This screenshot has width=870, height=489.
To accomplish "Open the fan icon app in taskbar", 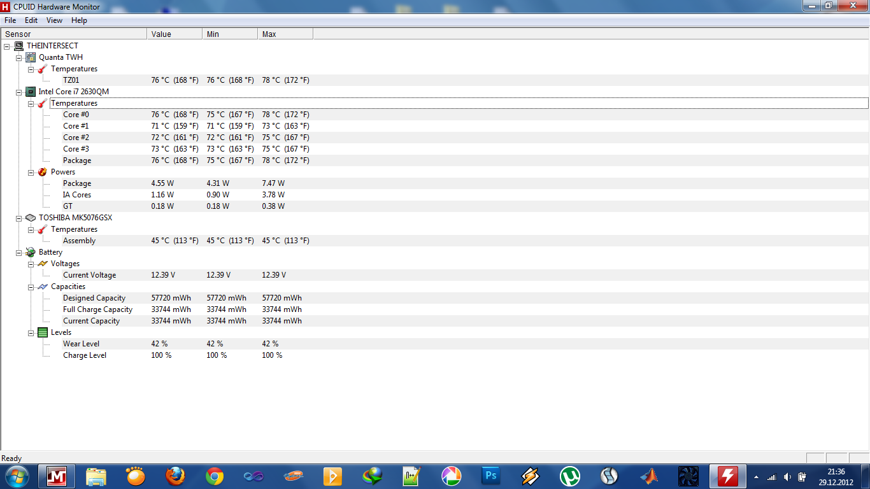I will [688, 476].
